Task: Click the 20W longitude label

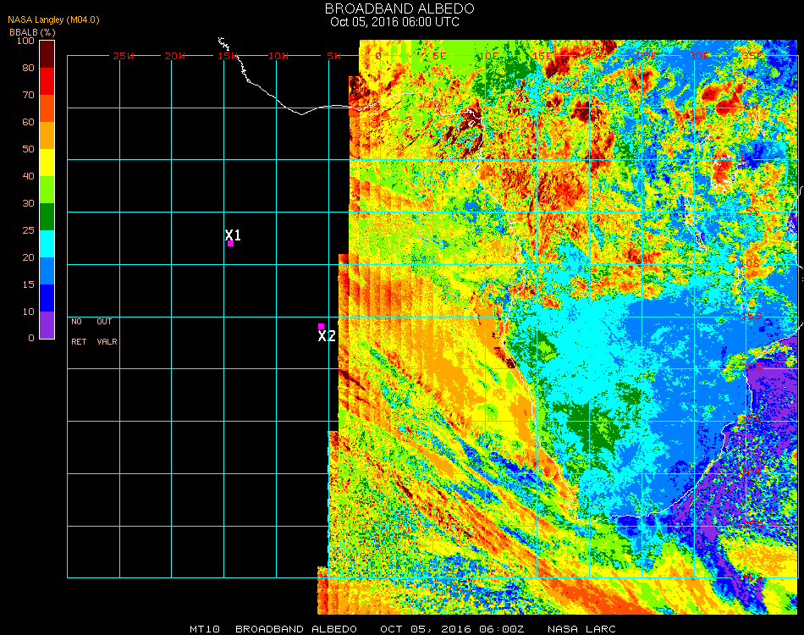Action: [175, 56]
